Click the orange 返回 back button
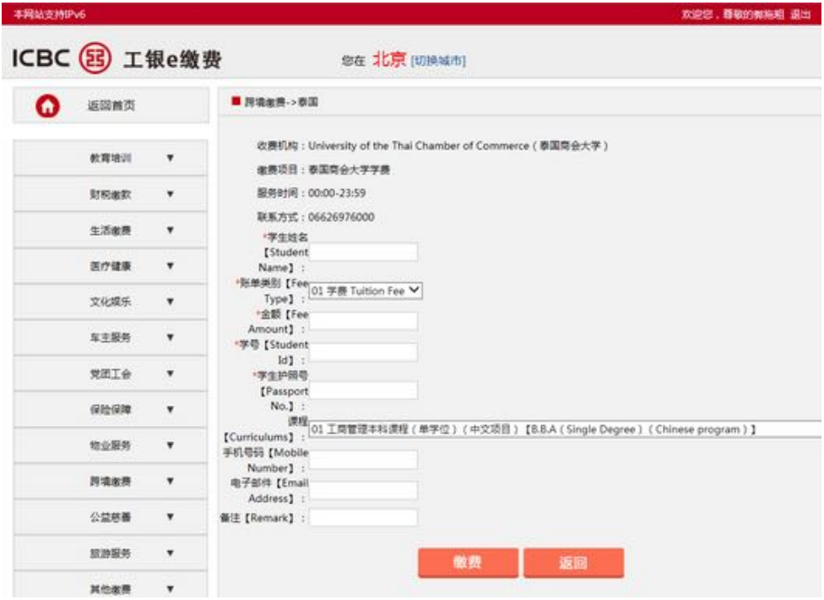Viewport: 824px width, 600px height. (x=574, y=563)
